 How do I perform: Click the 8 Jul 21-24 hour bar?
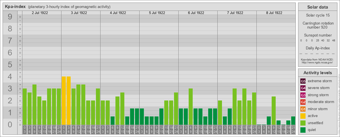[x=293, y=121]
